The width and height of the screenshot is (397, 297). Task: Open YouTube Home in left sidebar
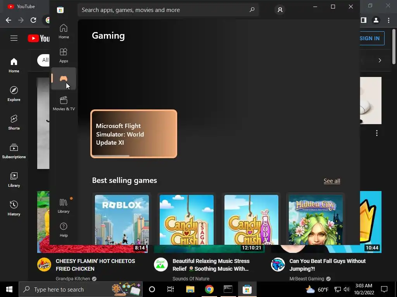pos(14,65)
